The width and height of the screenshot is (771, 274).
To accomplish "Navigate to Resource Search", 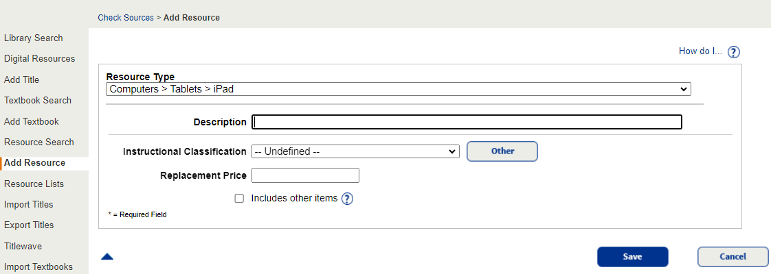I will (x=39, y=142).
